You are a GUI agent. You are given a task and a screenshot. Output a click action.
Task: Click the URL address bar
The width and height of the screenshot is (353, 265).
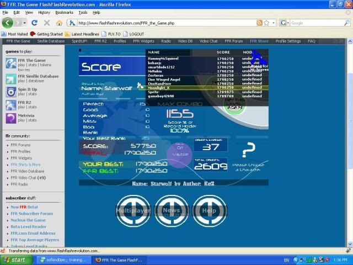point(165,23)
